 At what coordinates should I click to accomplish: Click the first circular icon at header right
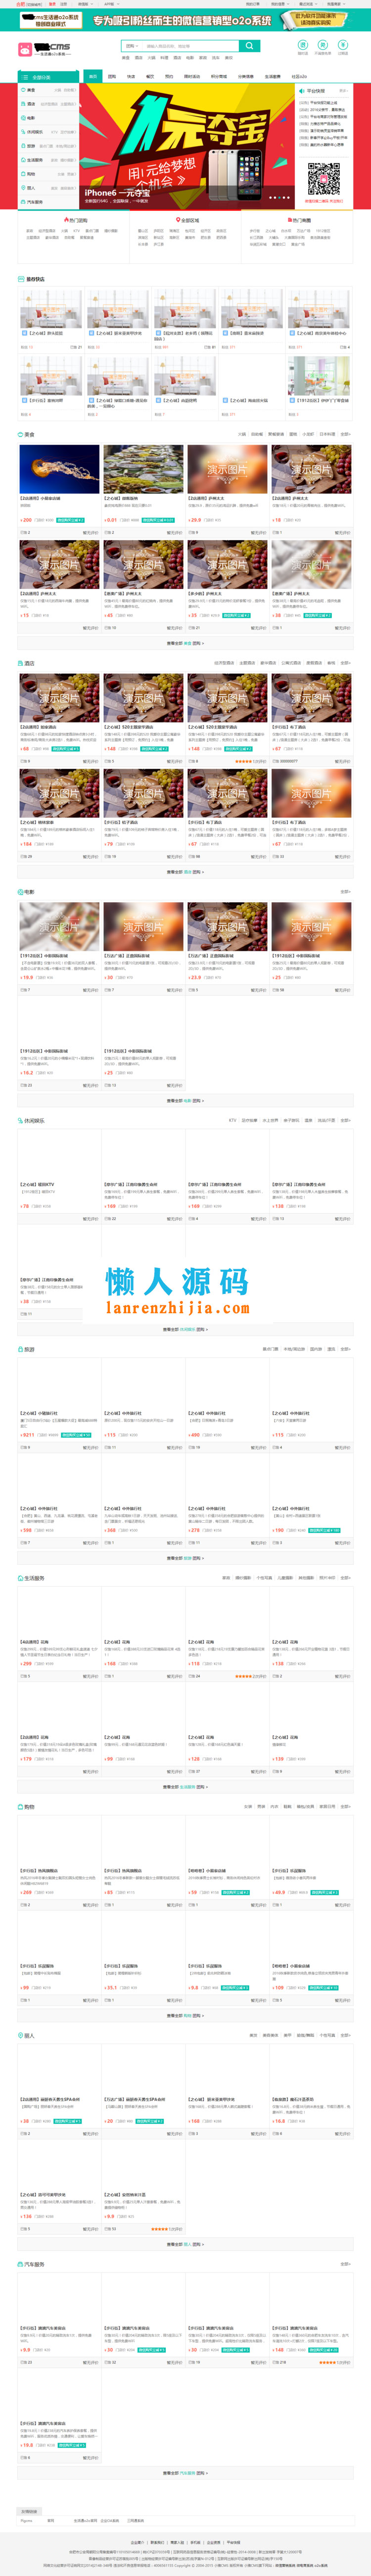(x=303, y=45)
